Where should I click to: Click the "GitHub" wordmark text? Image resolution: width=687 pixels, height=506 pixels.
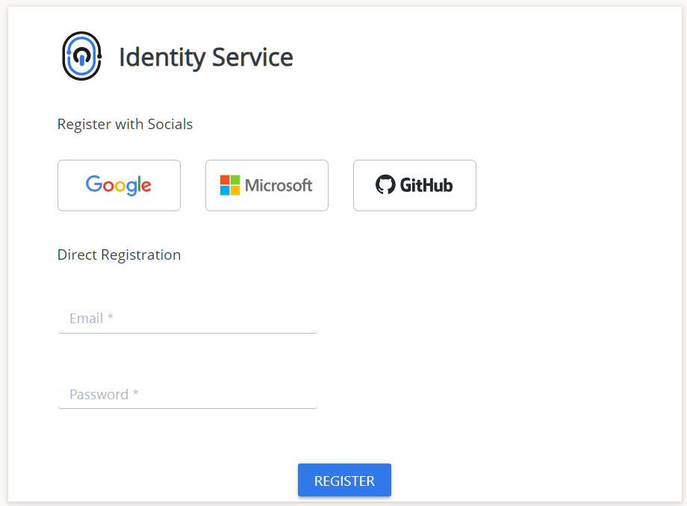(x=426, y=185)
